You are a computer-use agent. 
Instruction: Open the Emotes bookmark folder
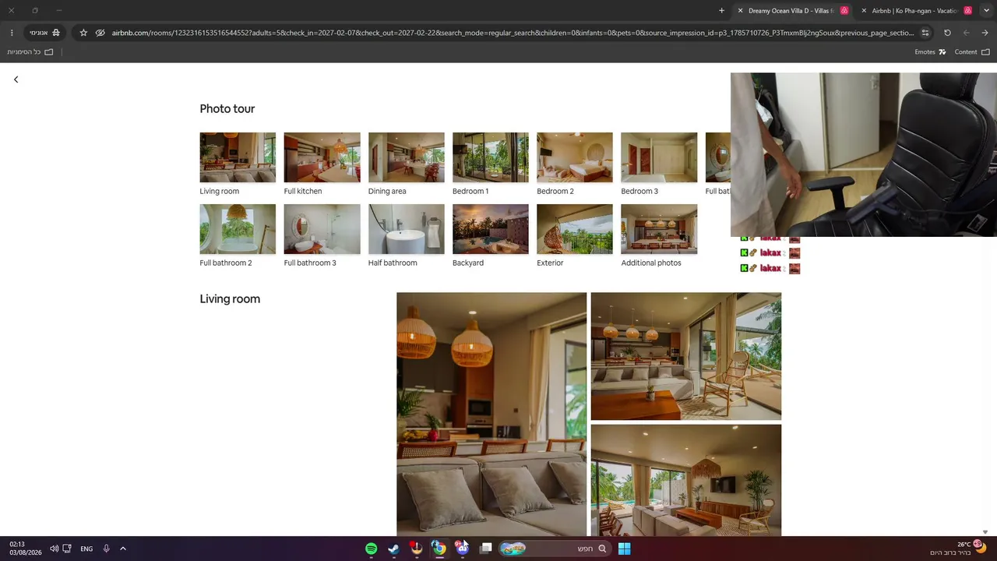[x=930, y=52]
